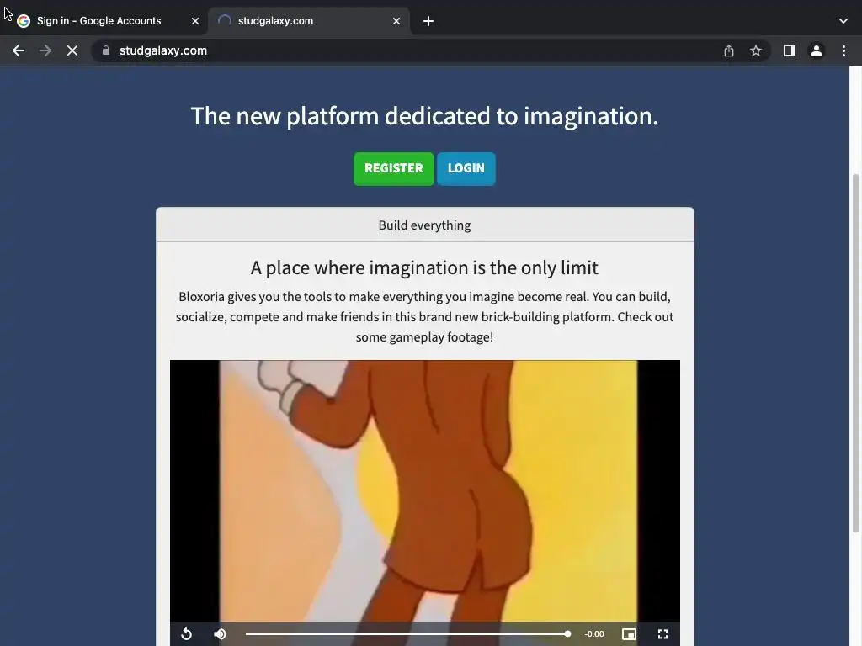
Task: Click heading 'A place where imagination is the only limit'
Action: tap(424, 267)
